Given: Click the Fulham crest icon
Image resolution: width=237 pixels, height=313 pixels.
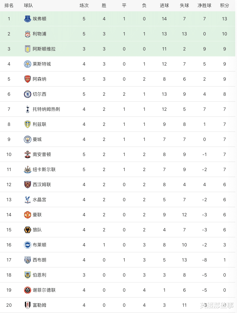Looking at the screenshot, I should tap(28, 305).
